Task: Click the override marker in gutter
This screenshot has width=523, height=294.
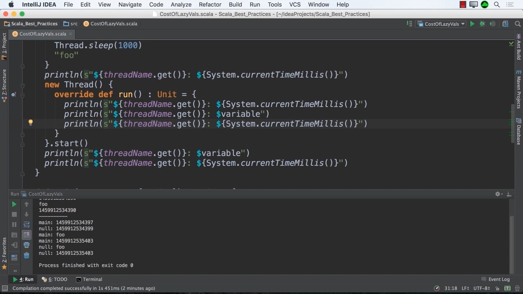Action: pyautogui.click(x=13, y=95)
